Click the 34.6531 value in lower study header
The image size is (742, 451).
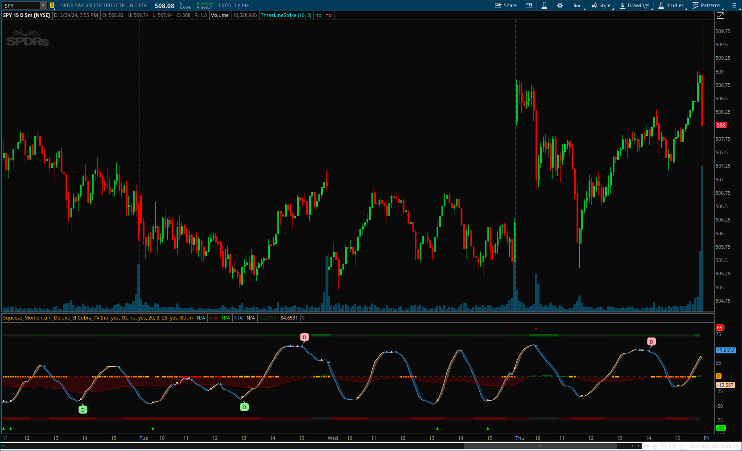coord(289,318)
